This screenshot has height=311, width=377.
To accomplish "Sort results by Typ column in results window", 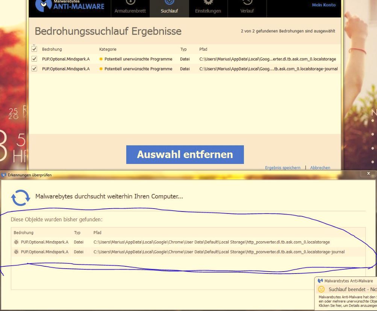I will [183, 49].
